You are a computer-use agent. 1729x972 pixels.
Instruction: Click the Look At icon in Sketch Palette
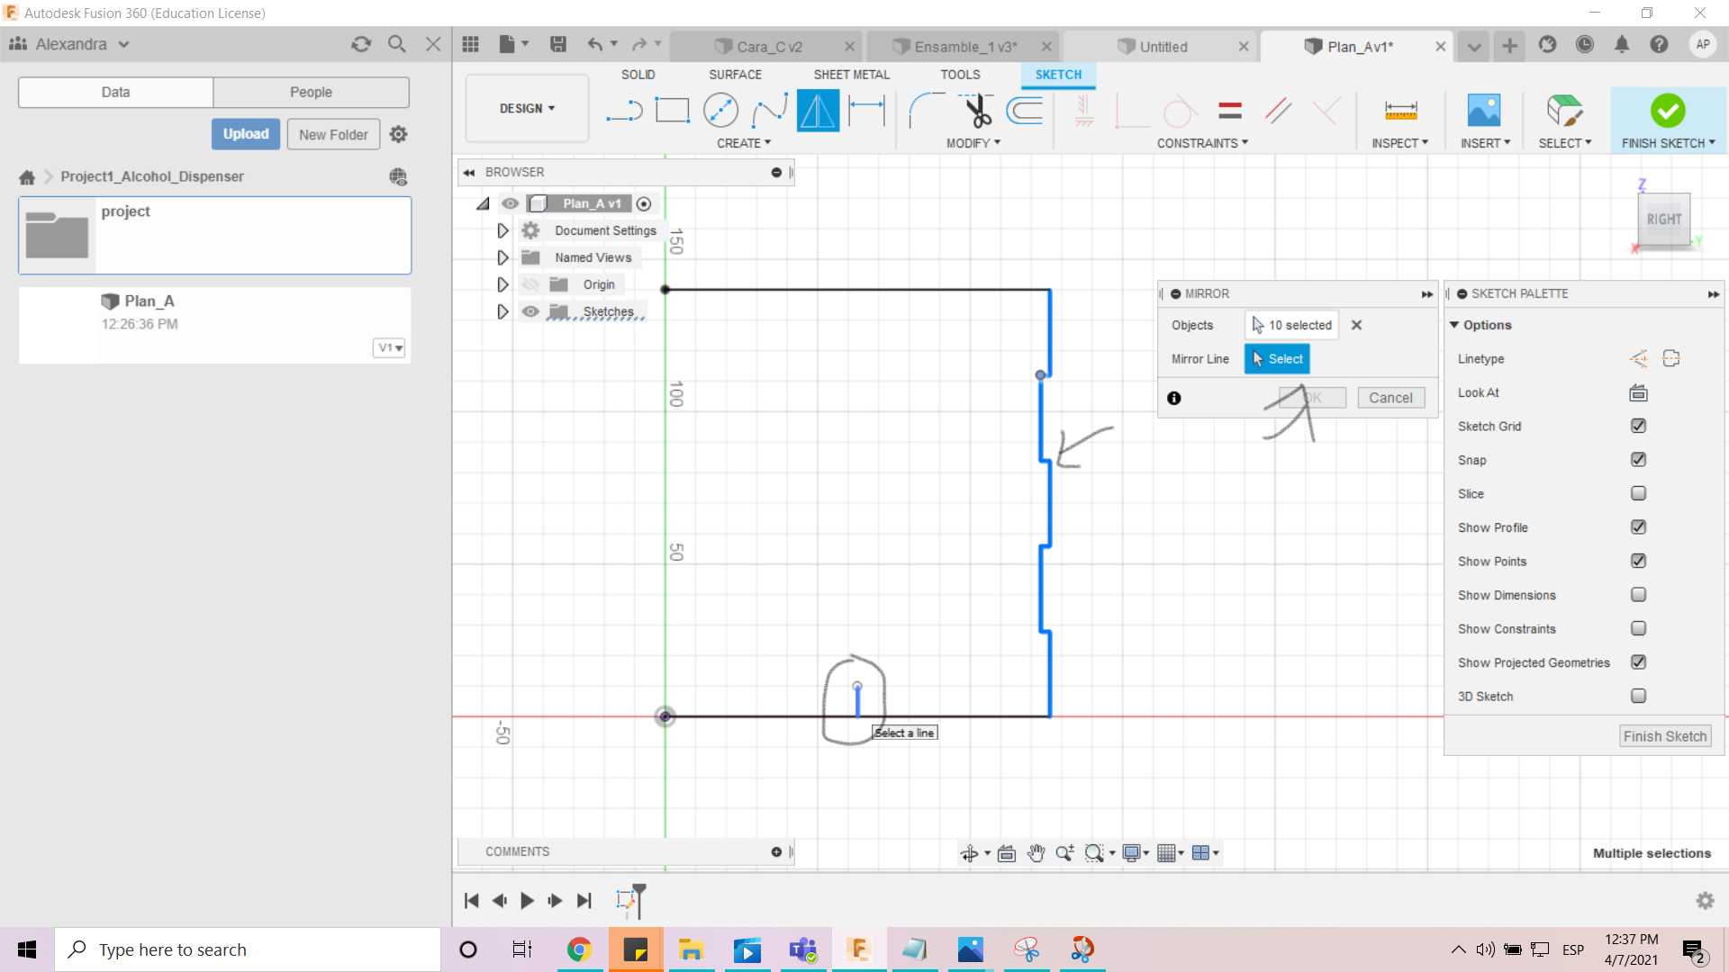coord(1638,392)
